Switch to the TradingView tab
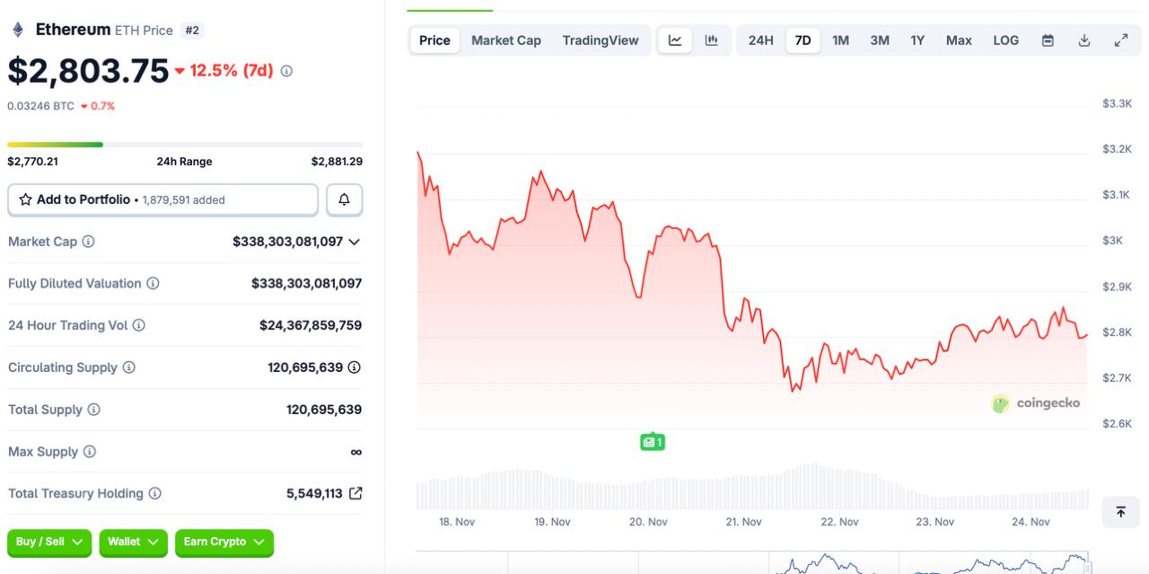The height and width of the screenshot is (574, 1149). click(601, 40)
